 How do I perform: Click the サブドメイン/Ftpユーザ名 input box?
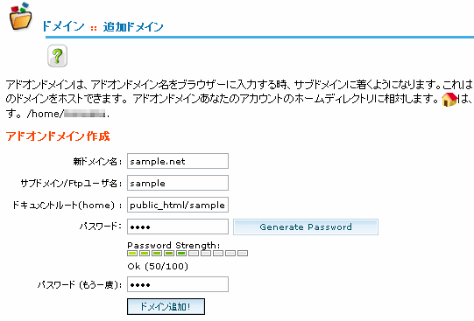178,183
